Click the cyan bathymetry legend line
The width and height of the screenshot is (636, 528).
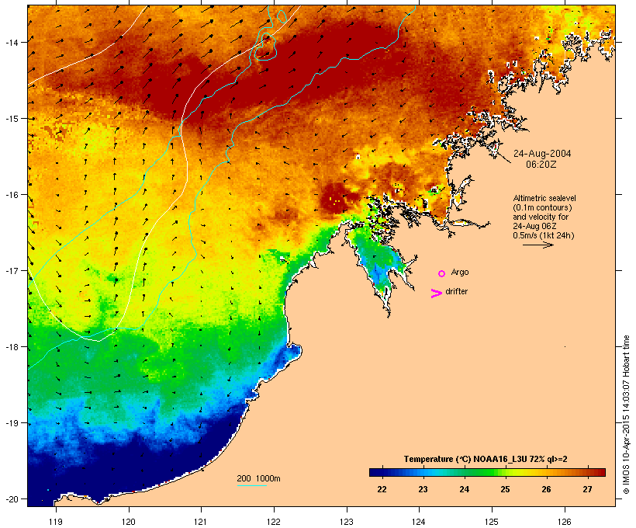[252, 485]
